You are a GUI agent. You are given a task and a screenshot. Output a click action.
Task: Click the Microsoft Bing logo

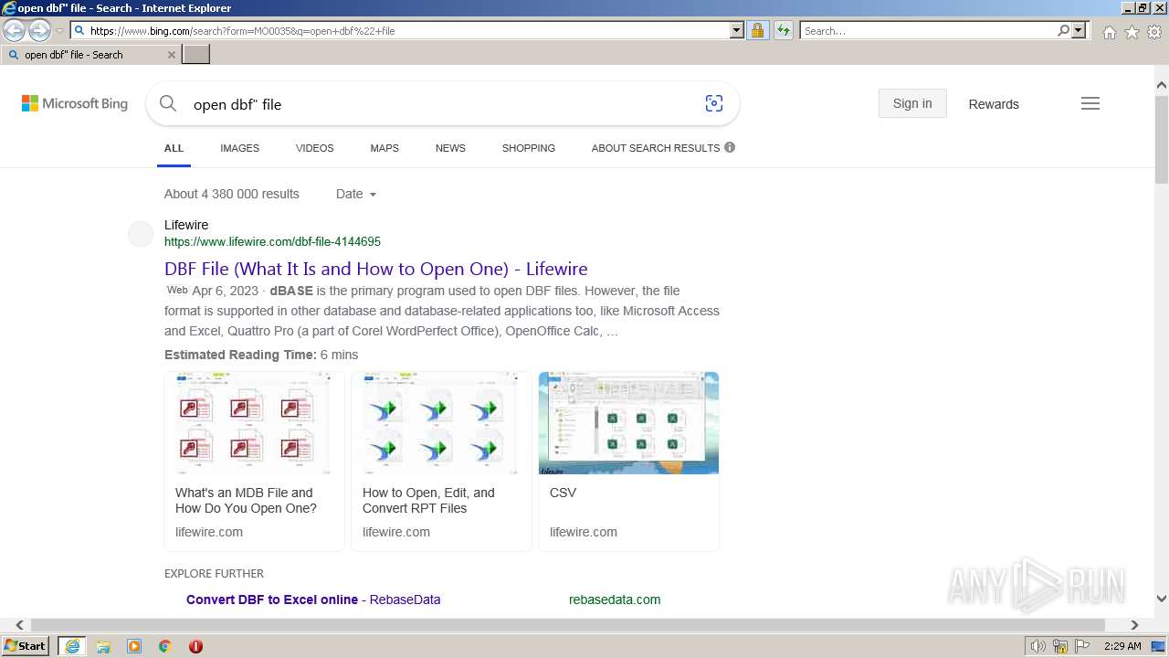click(x=75, y=104)
